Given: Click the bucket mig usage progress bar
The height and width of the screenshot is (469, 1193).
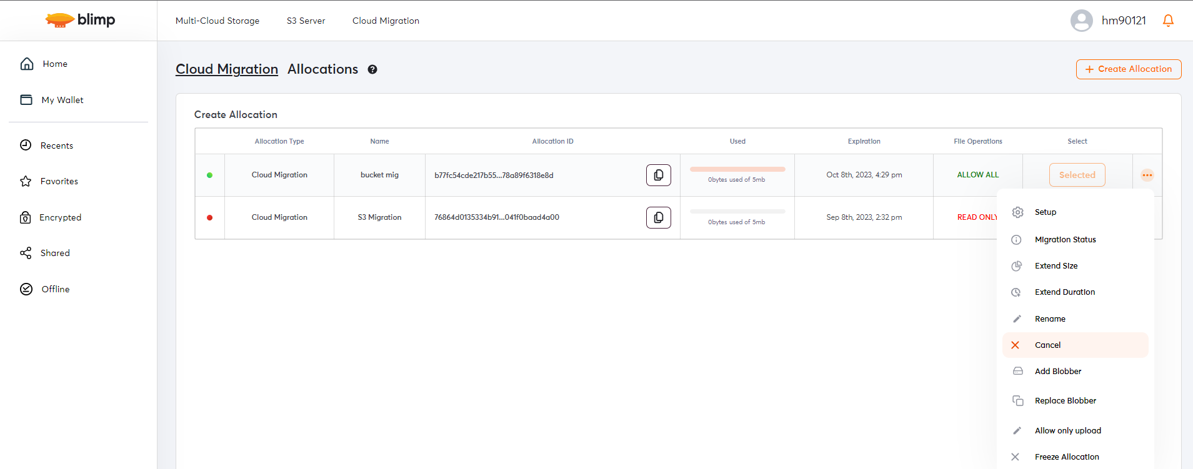Looking at the screenshot, I should coord(737,169).
